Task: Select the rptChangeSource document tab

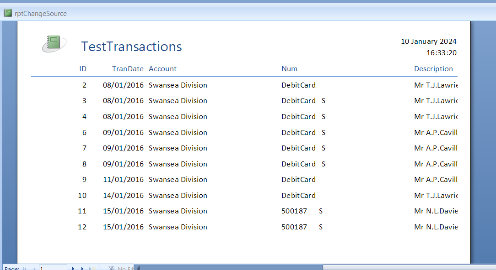Action: [35, 14]
